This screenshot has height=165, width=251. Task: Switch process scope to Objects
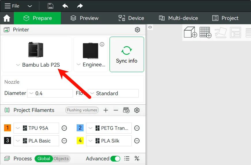click(x=61, y=159)
